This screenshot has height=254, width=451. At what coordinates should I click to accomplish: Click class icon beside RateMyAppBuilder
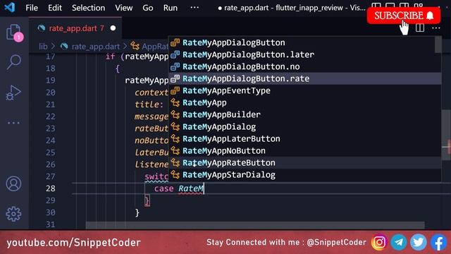point(175,114)
